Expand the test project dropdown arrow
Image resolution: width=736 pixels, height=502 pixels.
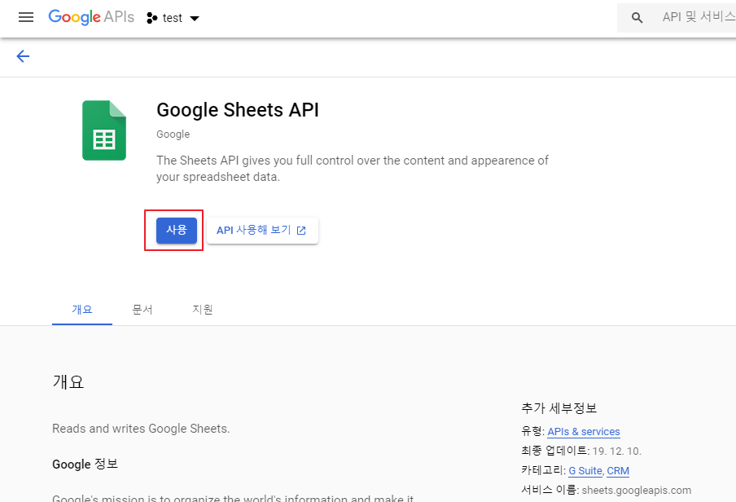pyautogui.click(x=195, y=18)
